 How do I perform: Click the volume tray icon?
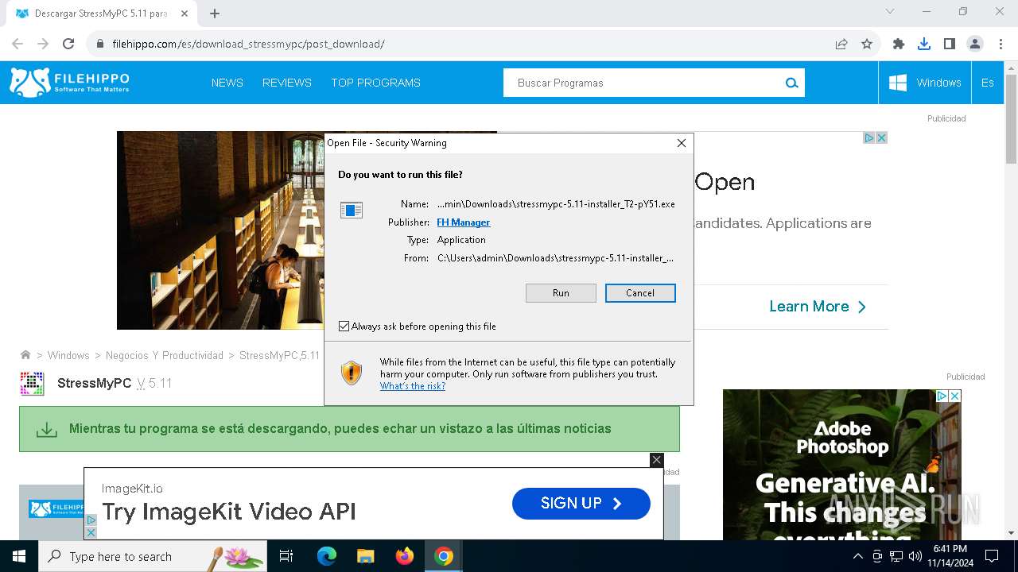pos(915,556)
